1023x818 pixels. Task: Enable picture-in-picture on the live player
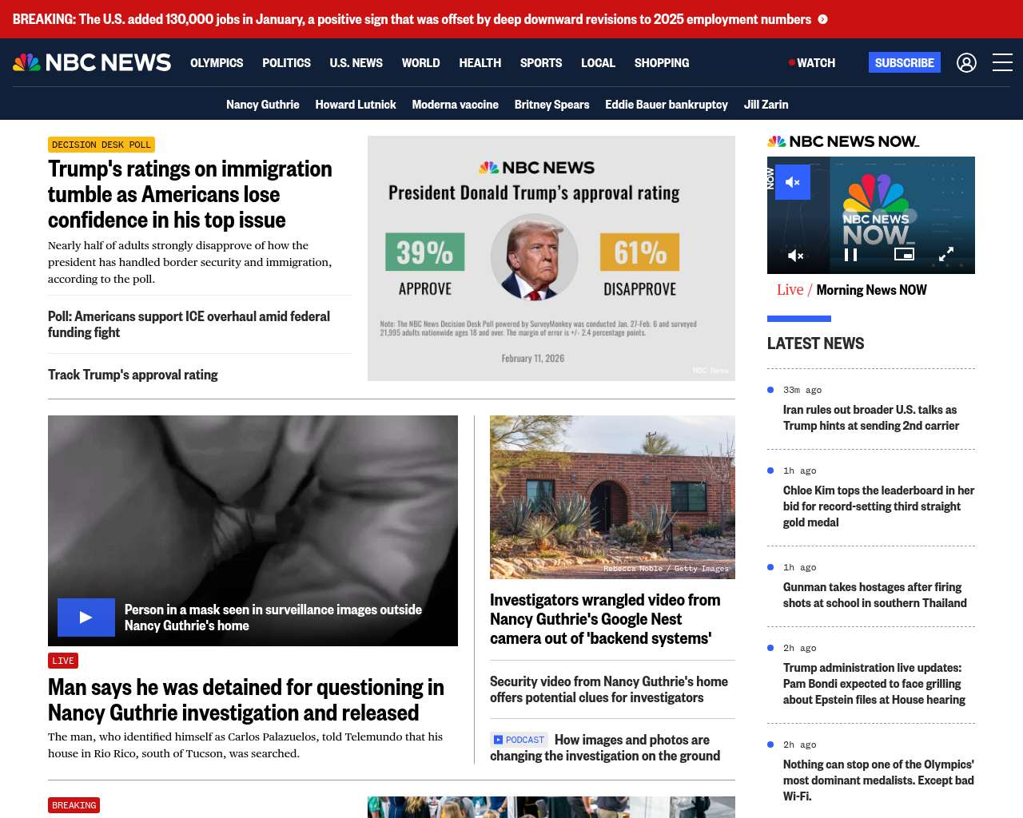click(904, 254)
